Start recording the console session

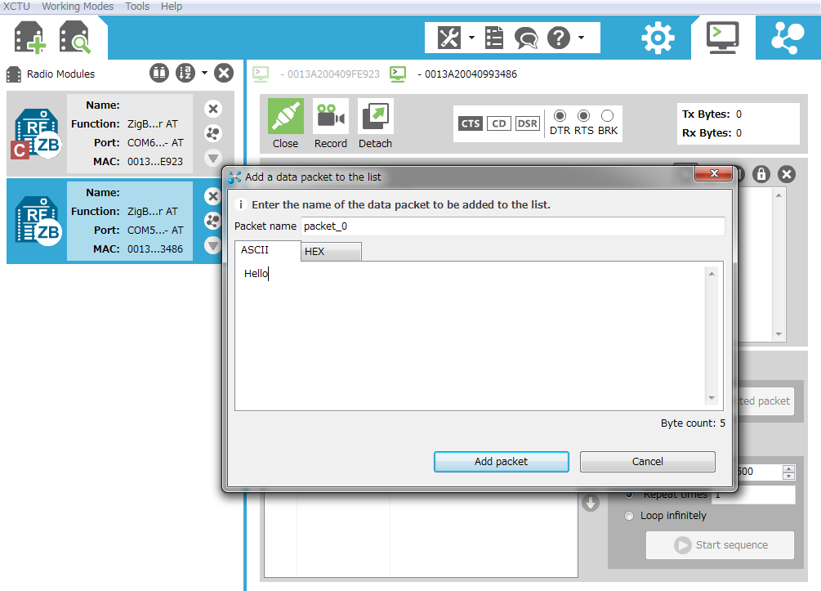click(x=330, y=123)
